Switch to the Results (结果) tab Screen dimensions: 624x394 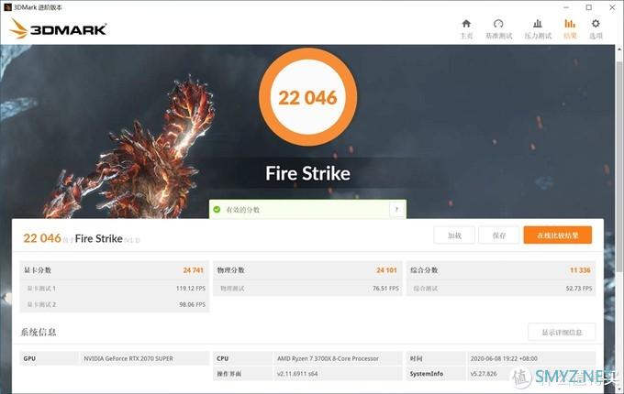coord(570,29)
